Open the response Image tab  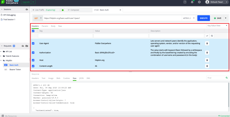[x=51, y=78]
